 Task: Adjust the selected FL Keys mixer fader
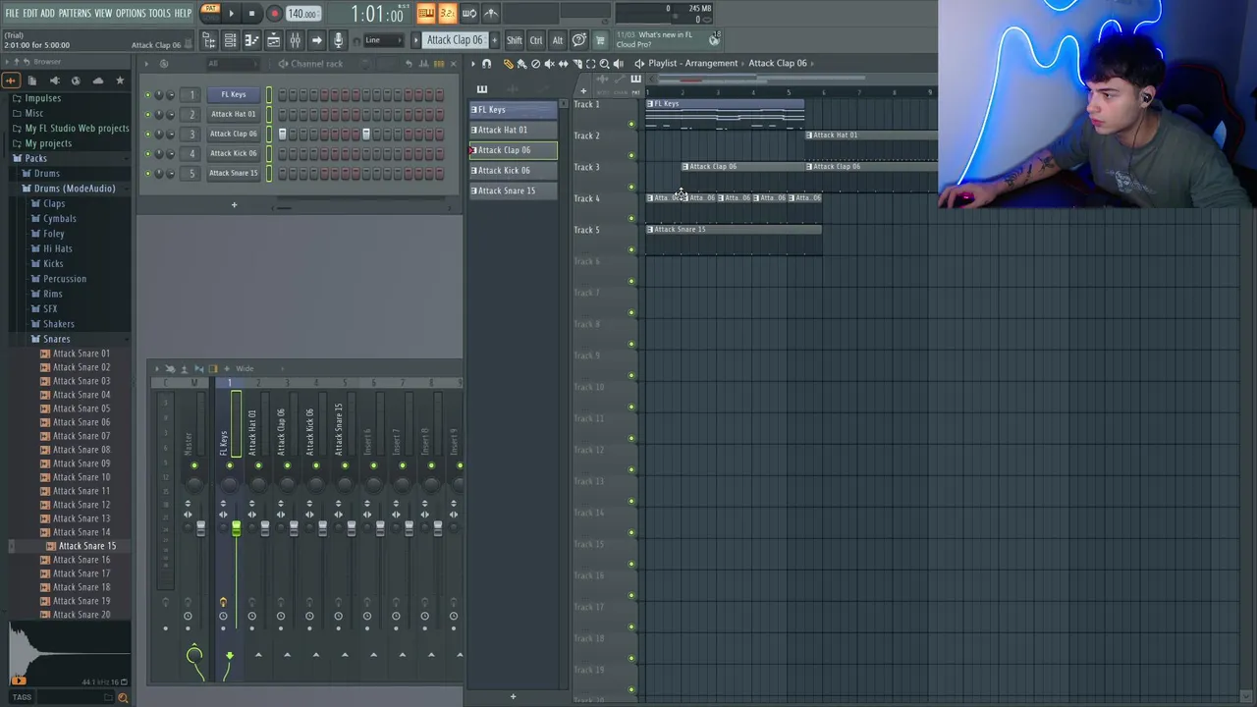(236, 529)
